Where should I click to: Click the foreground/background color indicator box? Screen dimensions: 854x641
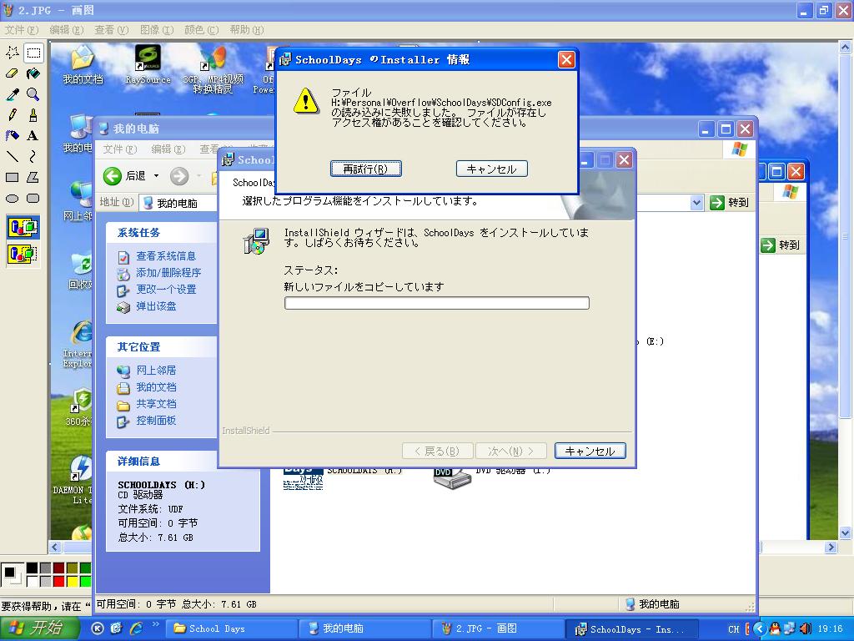(12, 574)
